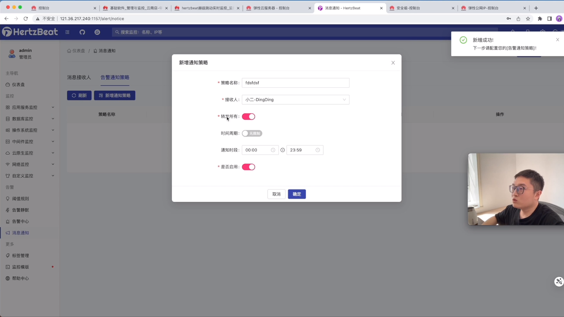Viewport: 564px width, 317px height.
Task: Click the 取消 button
Action: [x=276, y=194]
